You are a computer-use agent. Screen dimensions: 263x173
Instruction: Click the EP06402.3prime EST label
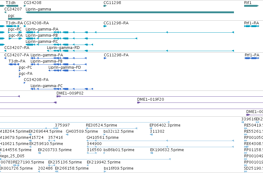click(x=165, y=125)
